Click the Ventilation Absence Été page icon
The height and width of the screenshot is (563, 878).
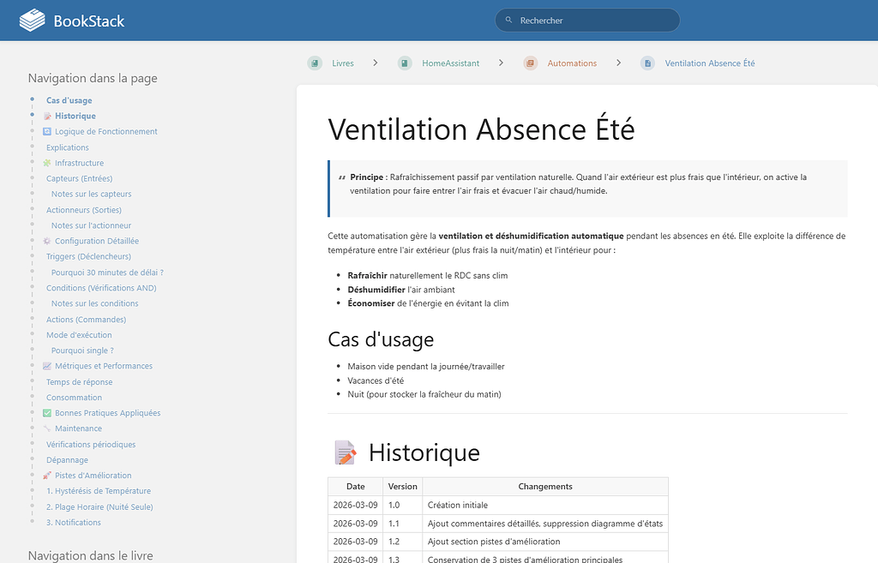click(x=648, y=63)
